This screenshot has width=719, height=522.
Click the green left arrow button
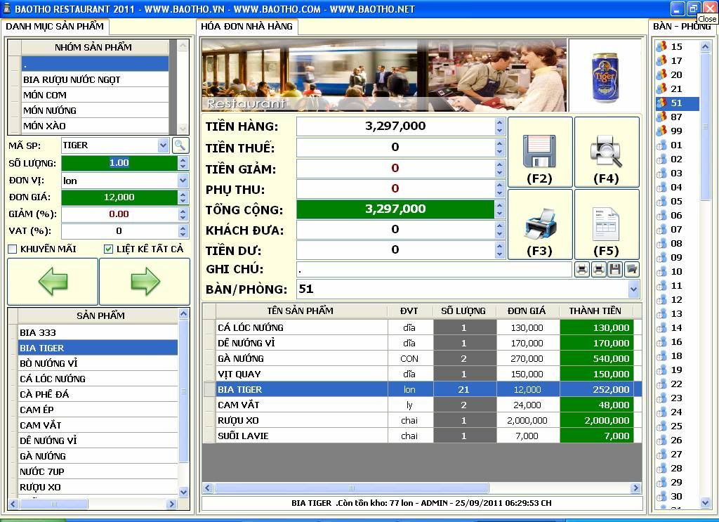pyautogui.click(x=53, y=281)
